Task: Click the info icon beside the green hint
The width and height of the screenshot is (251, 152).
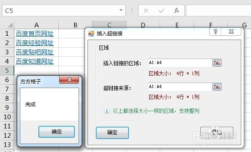Action: (106, 111)
